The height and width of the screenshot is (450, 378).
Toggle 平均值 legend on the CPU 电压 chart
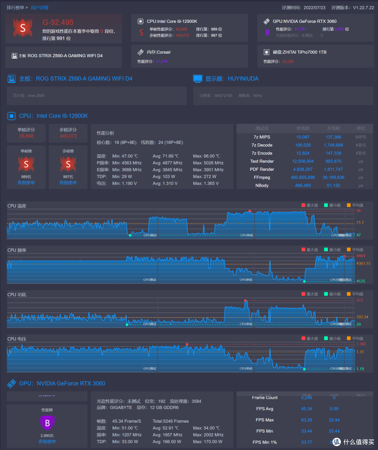tap(355, 339)
